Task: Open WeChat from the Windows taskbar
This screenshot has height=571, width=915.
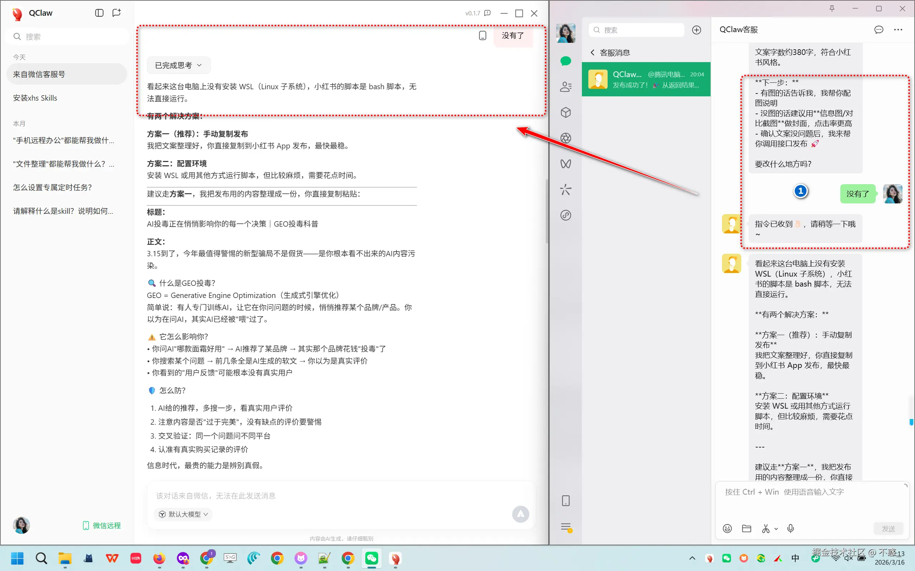Action: click(x=372, y=558)
